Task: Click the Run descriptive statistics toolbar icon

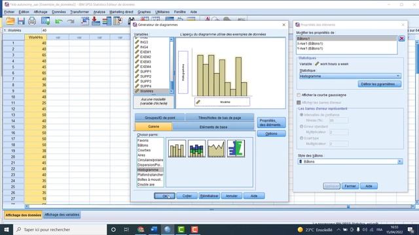Action: coord(118,21)
